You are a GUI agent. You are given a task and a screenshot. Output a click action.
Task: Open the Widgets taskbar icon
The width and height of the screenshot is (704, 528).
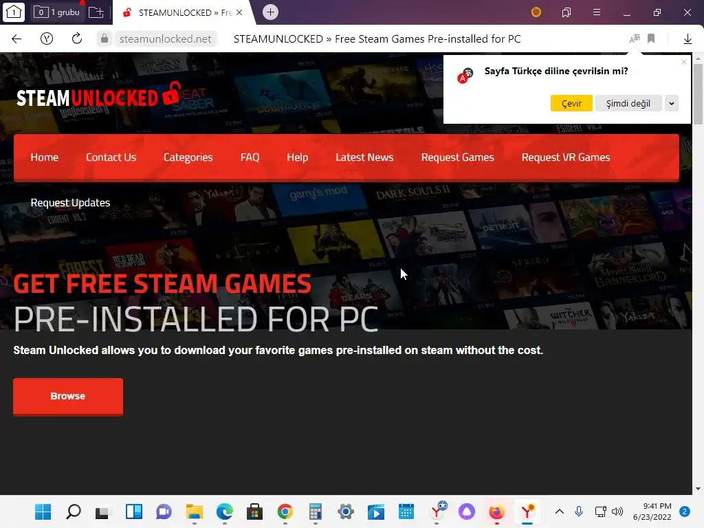[x=134, y=511]
